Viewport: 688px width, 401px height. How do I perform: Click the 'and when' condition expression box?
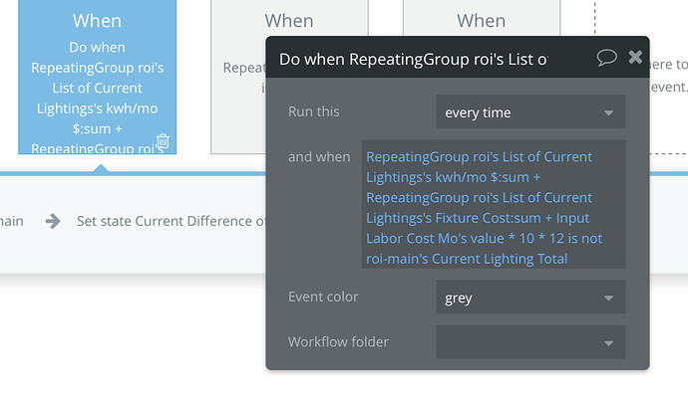[x=494, y=205]
